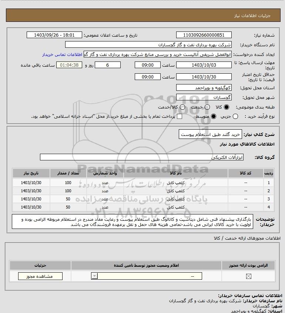Click the general description خرید گلند field
285x313 pixels.
click(x=210, y=134)
